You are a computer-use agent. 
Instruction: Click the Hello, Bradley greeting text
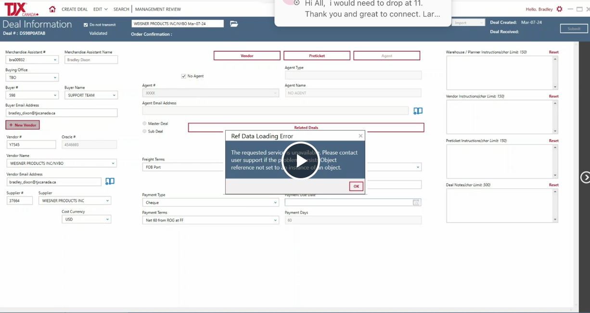tap(539, 9)
